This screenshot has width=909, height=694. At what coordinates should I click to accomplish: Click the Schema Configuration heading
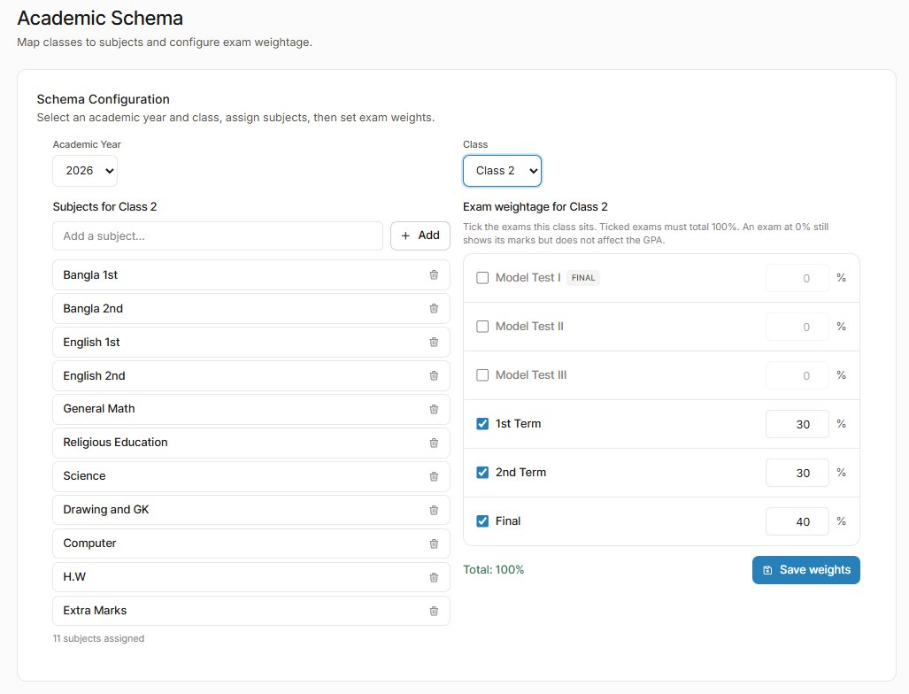104,99
